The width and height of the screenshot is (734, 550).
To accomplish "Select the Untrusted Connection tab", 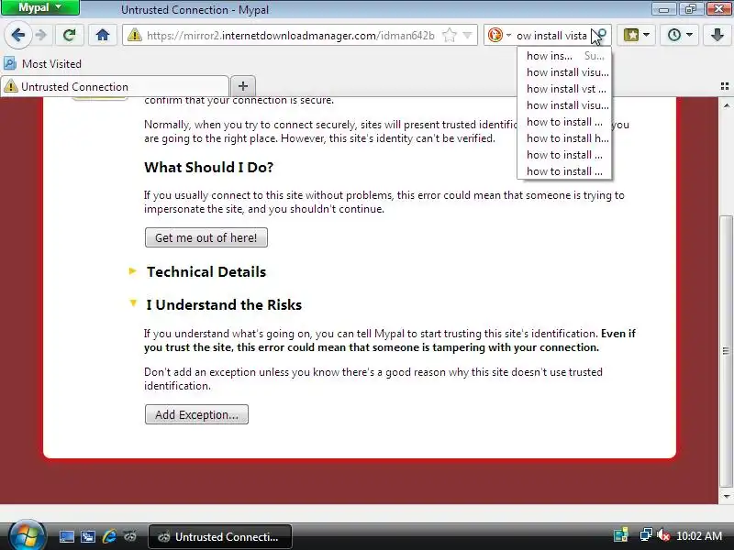I will pos(115,86).
